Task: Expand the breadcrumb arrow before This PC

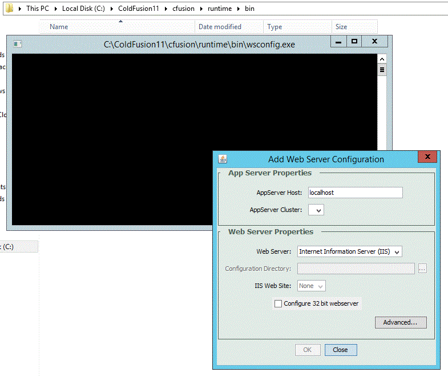Action: (x=20, y=9)
